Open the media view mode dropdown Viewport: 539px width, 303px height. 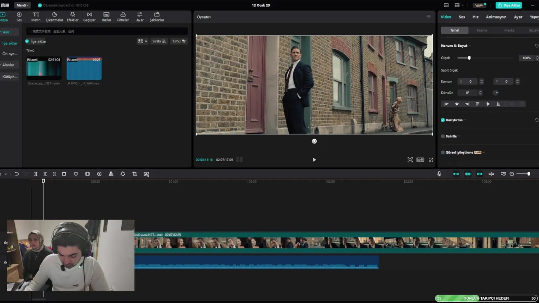tap(143, 41)
